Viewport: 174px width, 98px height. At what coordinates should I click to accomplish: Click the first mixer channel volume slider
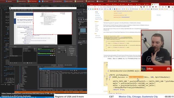click(45, 51)
